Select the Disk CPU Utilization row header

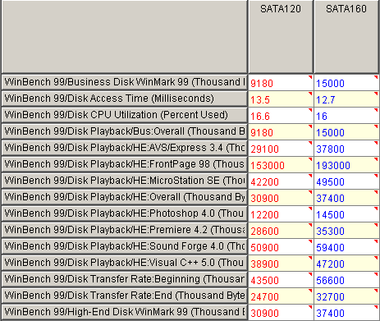[x=124, y=115]
